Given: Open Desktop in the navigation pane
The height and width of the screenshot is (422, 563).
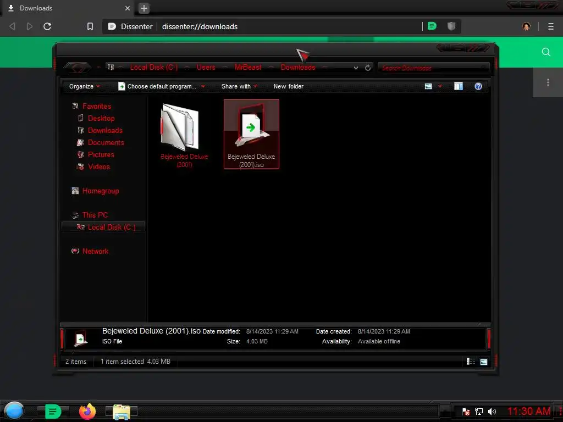Looking at the screenshot, I should (x=101, y=119).
